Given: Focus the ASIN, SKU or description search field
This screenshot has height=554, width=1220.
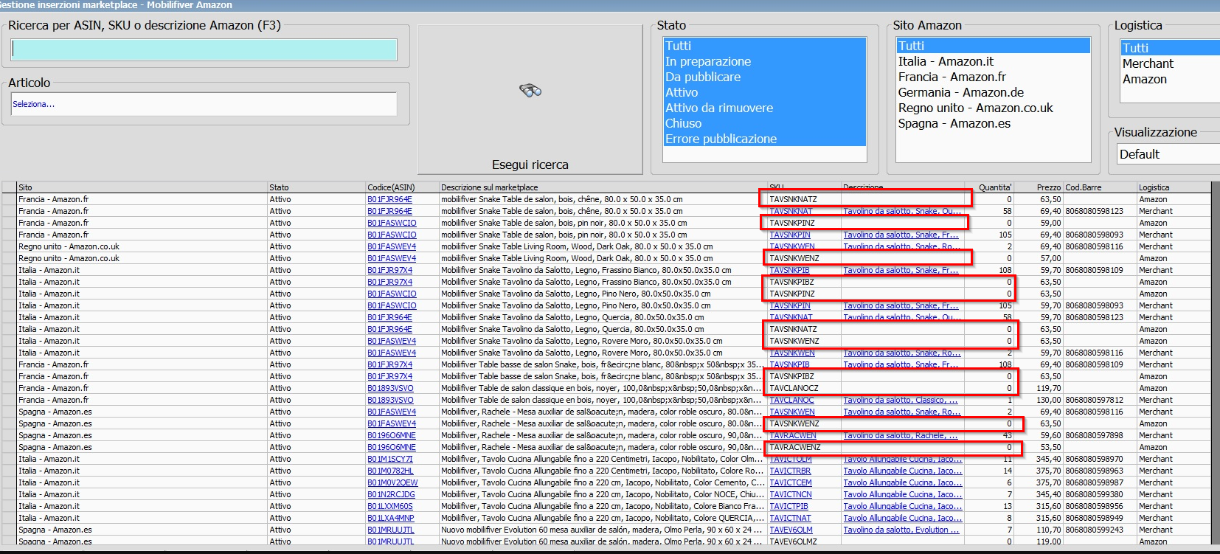Looking at the screenshot, I should [x=204, y=49].
